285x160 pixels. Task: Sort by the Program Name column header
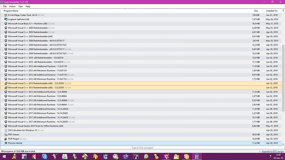(x=11, y=11)
